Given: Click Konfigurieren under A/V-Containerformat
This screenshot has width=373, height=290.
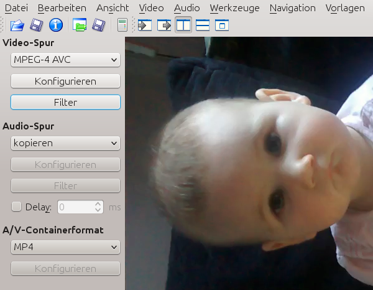Looking at the screenshot, I should coord(65,269).
